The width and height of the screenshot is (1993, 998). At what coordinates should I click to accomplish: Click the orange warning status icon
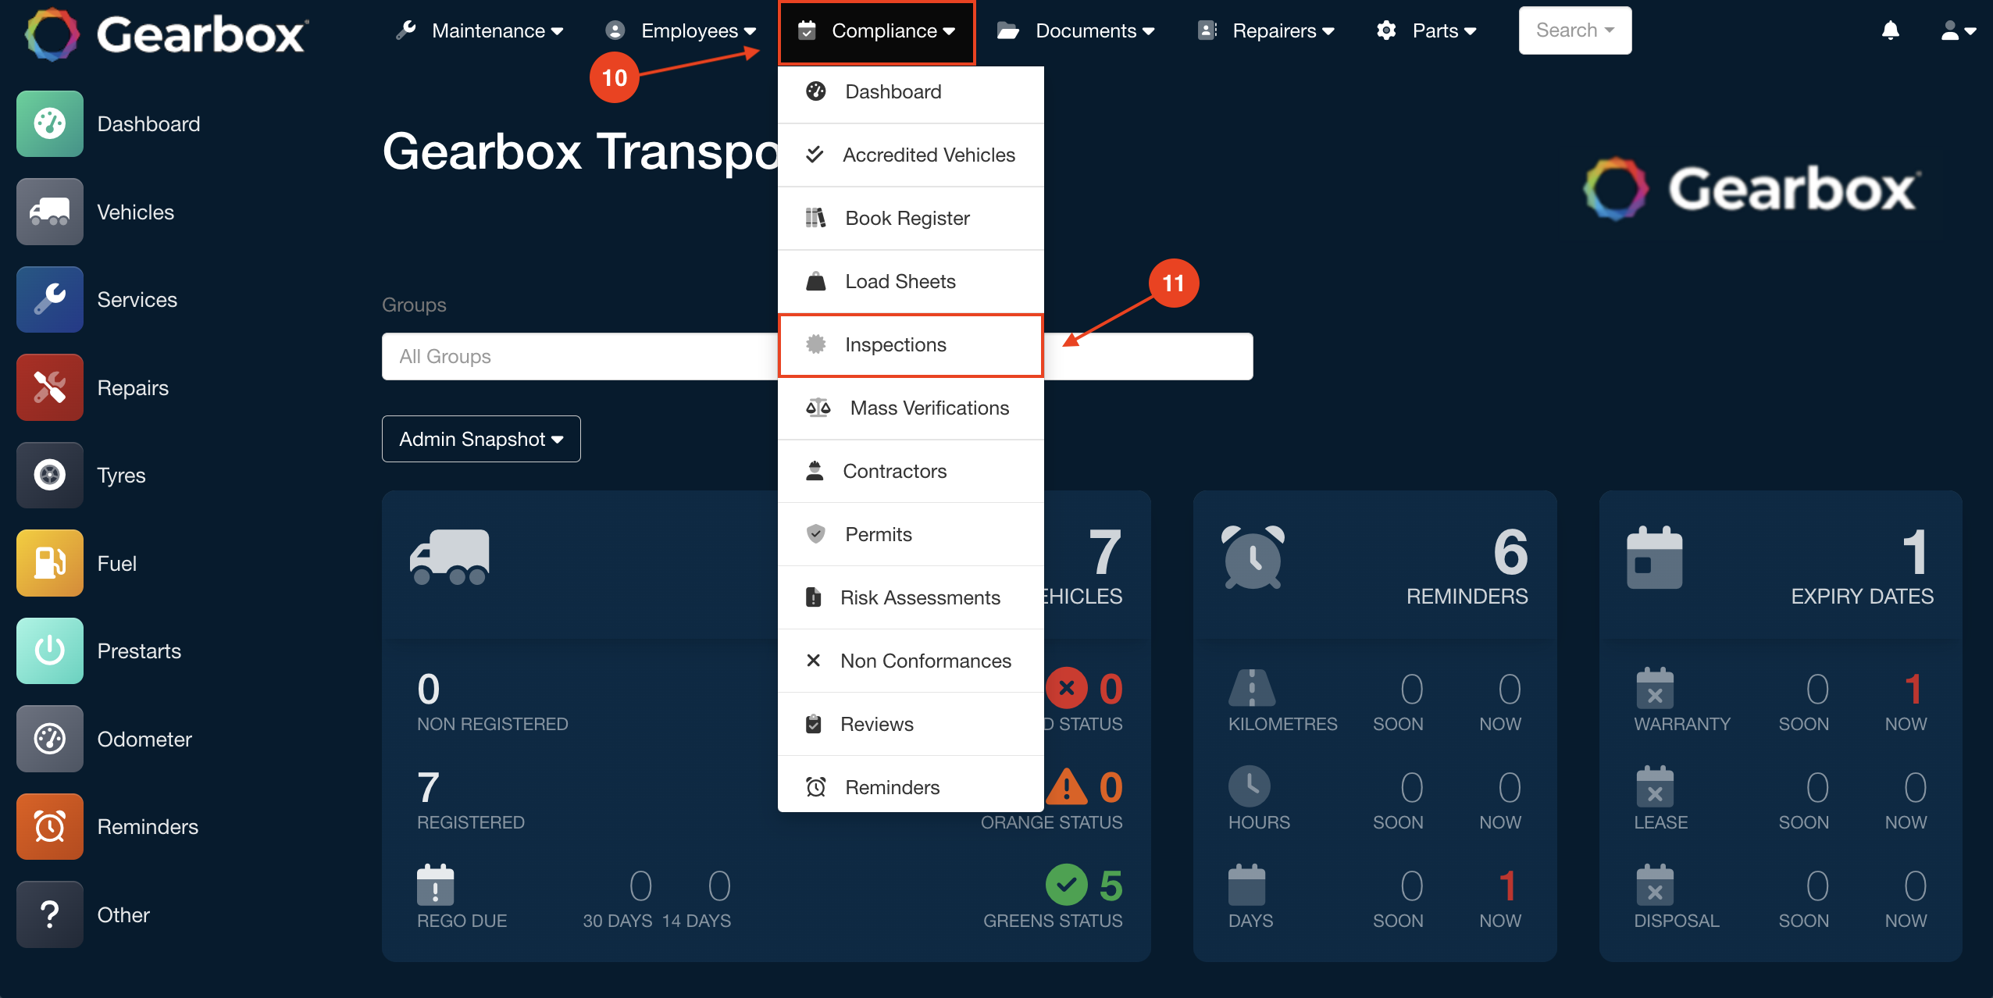click(1066, 786)
